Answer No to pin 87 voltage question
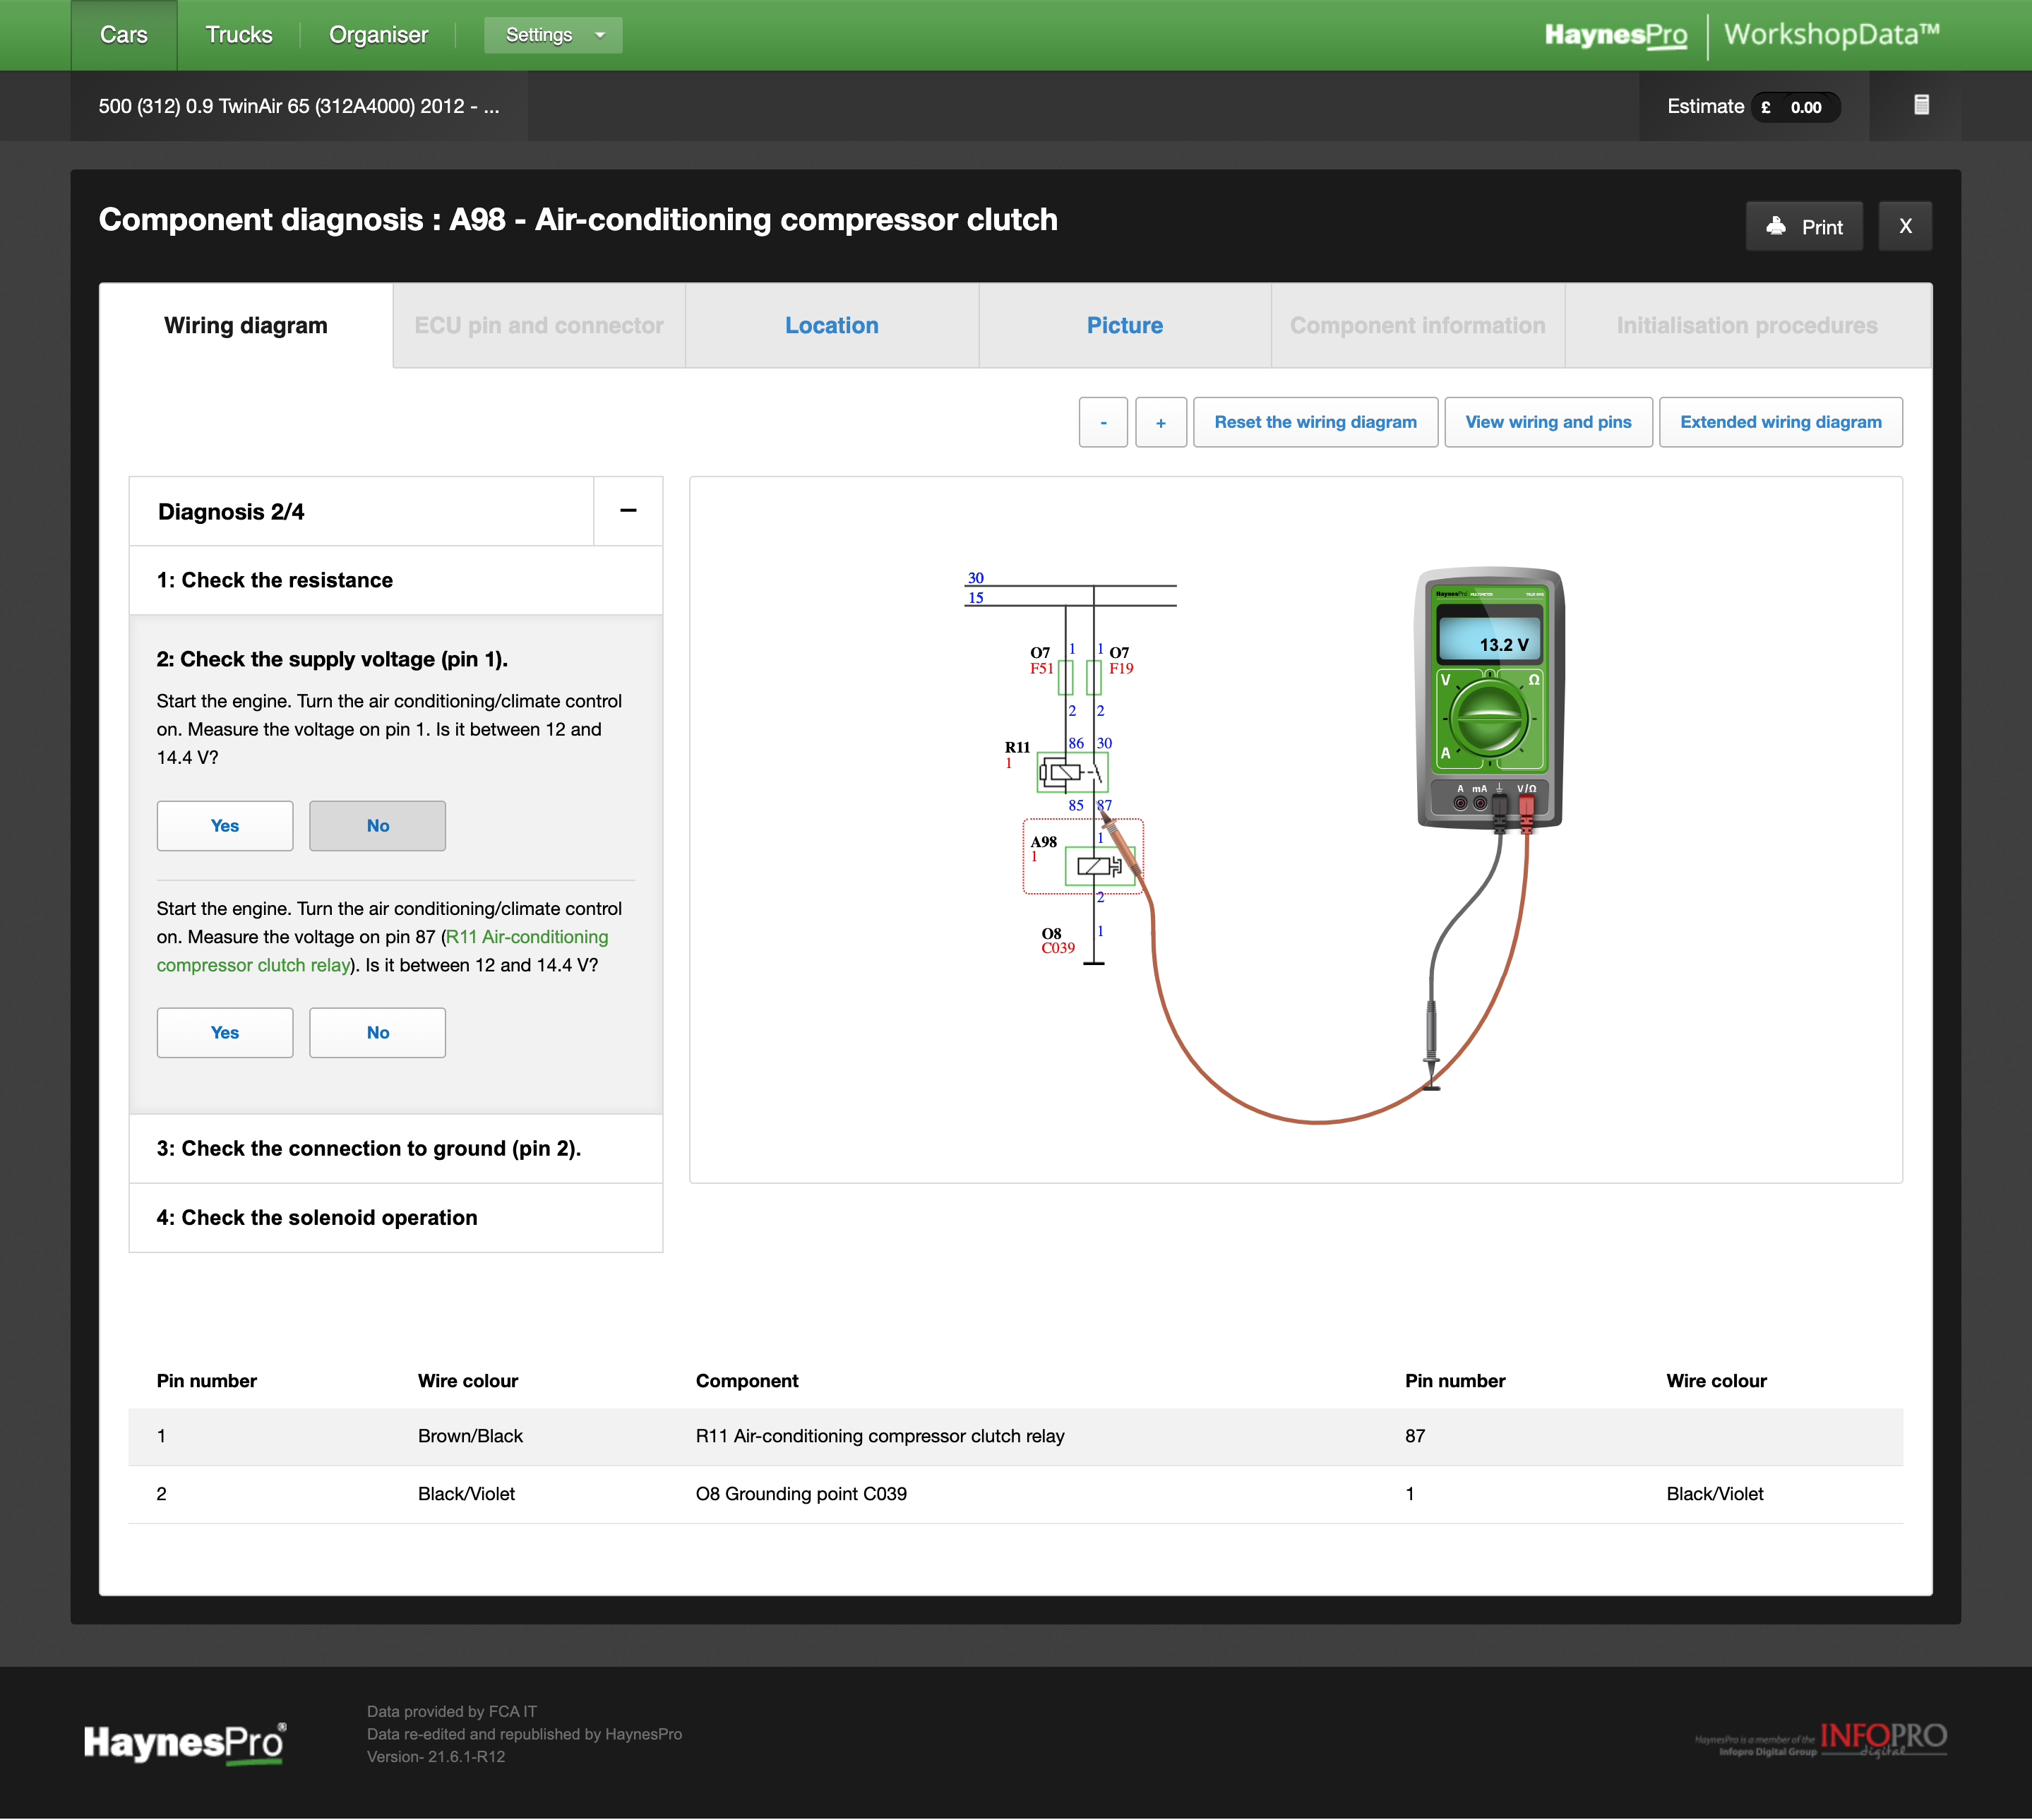The height and width of the screenshot is (1820, 2032). coord(378,1033)
